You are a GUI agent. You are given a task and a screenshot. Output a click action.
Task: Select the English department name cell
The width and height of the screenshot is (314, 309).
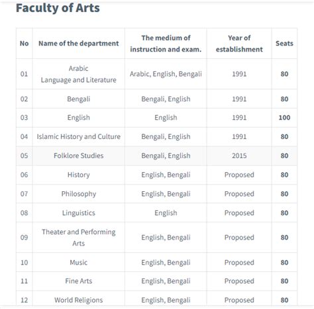(79, 118)
